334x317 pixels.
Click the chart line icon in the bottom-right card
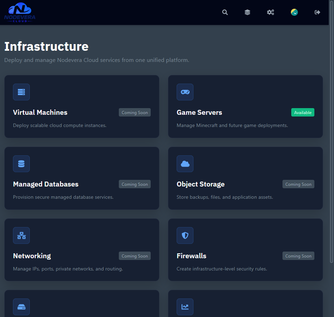[x=185, y=307]
